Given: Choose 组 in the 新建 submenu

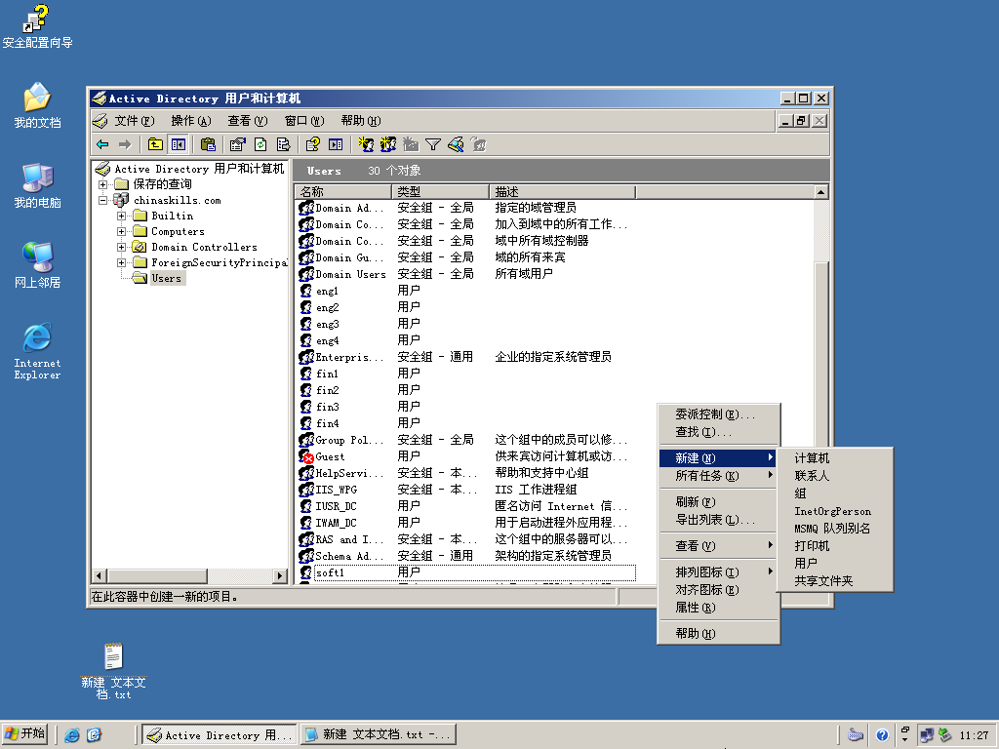Looking at the screenshot, I should click(835, 493).
